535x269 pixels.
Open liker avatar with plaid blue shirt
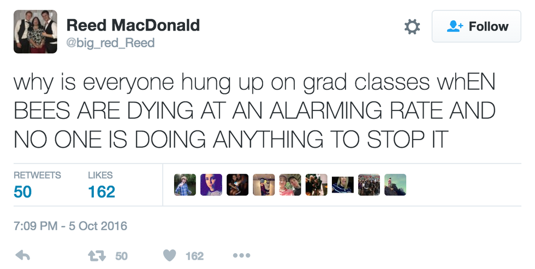185,185
